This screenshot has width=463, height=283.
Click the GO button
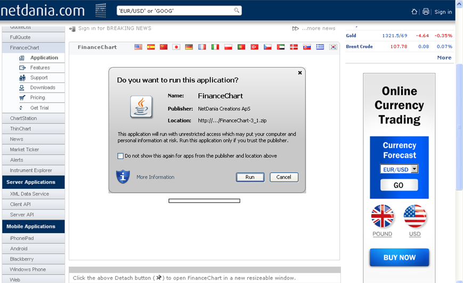(x=399, y=185)
